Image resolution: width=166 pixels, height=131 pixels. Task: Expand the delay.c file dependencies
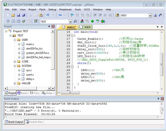tap(19, 79)
